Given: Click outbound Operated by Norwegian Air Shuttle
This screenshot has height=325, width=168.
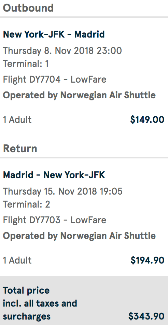Looking at the screenshot, I should (79, 95).
